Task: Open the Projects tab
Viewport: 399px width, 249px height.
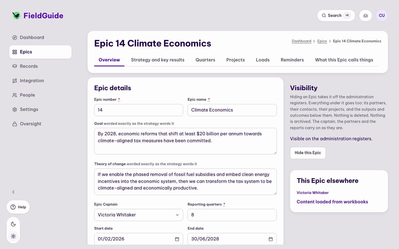Action: [x=236, y=60]
